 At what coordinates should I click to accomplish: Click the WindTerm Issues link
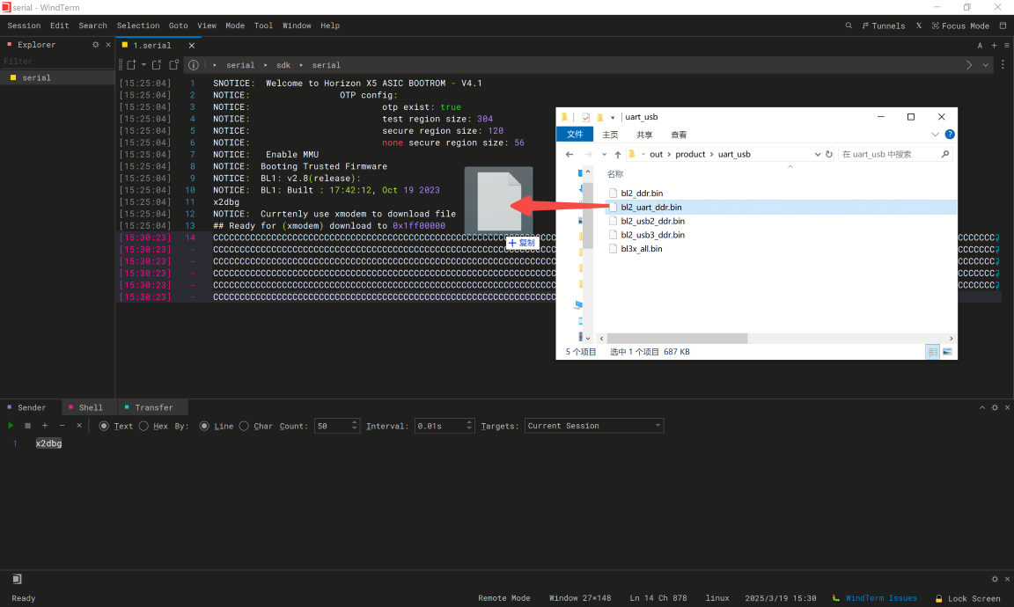[x=881, y=598]
